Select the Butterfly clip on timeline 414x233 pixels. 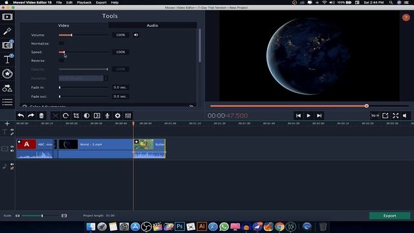[x=149, y=149]
